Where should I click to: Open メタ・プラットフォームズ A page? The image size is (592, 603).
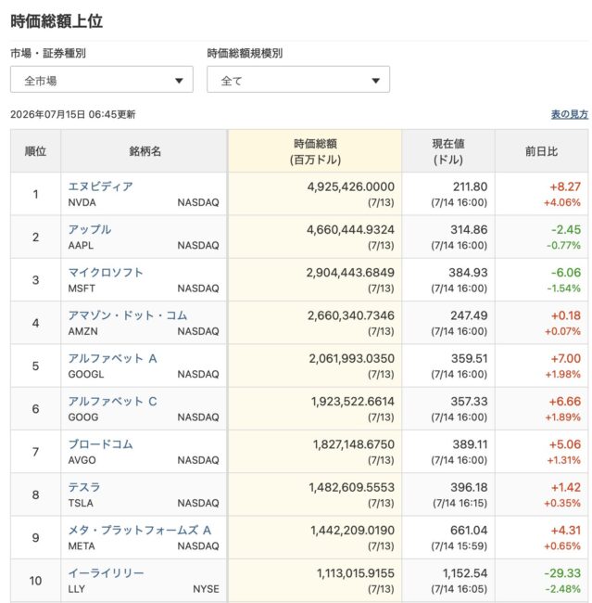[140, 531]
